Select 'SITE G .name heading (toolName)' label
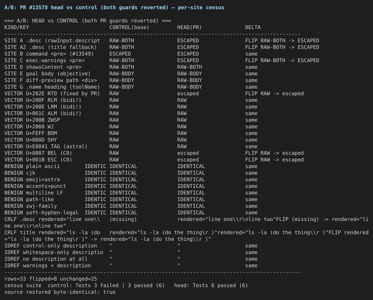The height and width of the screenshot is (300, 373). (x=52, y=87)
